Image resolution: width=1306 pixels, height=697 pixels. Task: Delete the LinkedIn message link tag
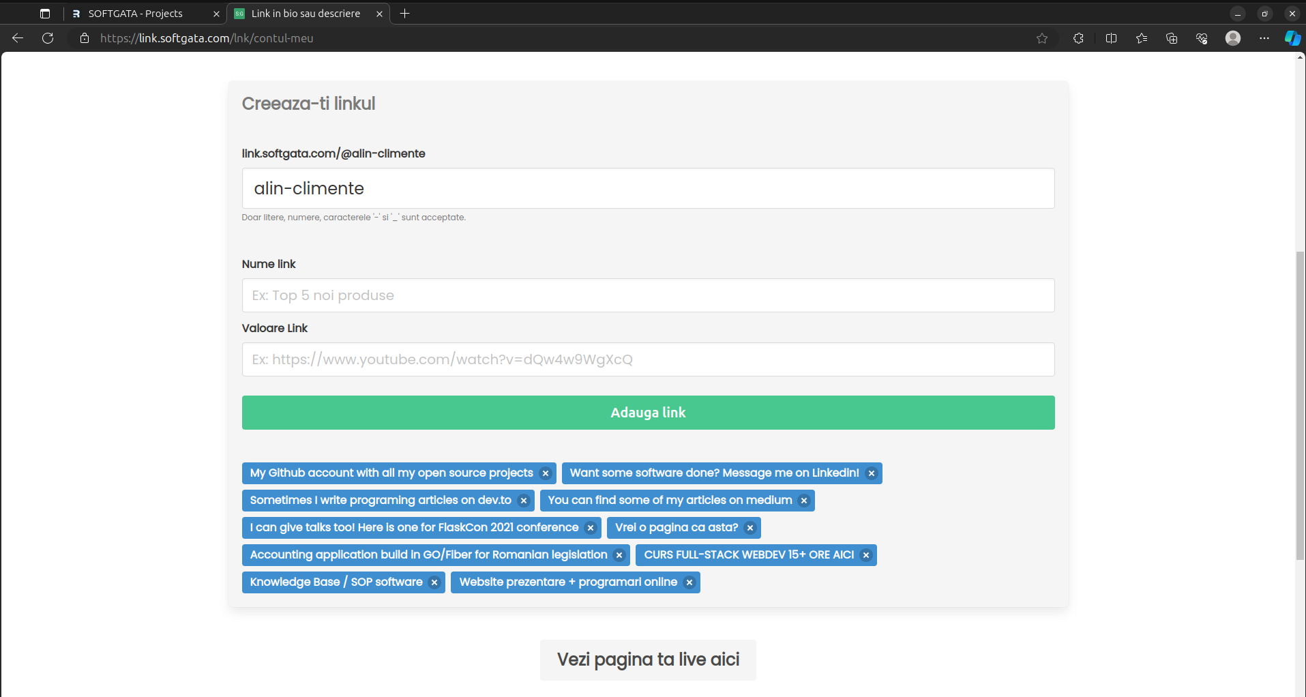coord(871,473)
